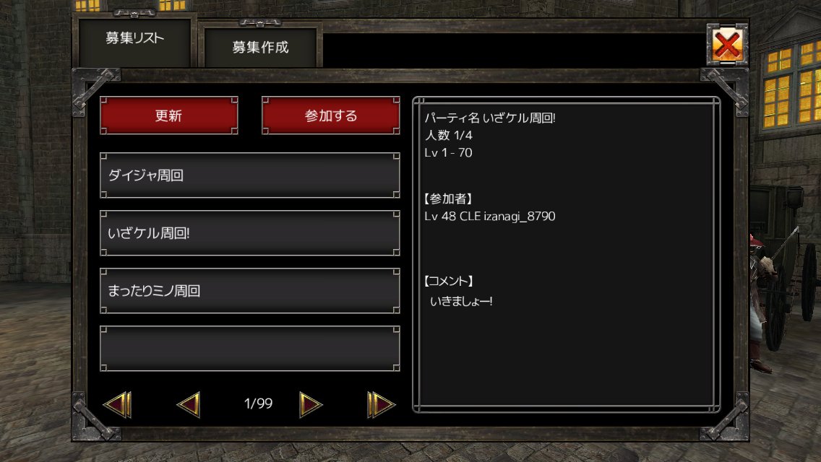This screenshot has width=821, height=462.
Task: Click participant Lv 48 CLE izanagi_8790
Action: click(x=489, y=216)
